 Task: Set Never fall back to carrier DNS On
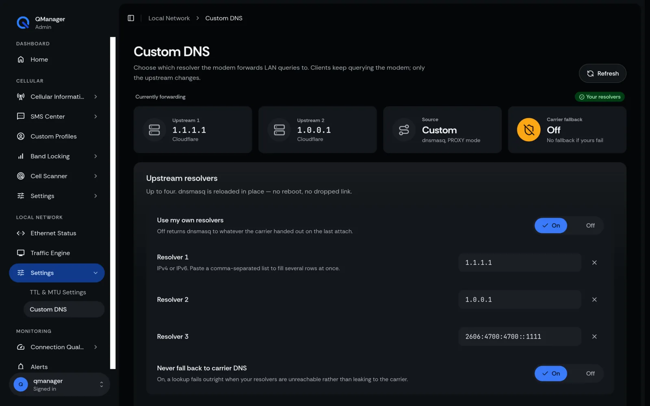[x=551, y=374]
